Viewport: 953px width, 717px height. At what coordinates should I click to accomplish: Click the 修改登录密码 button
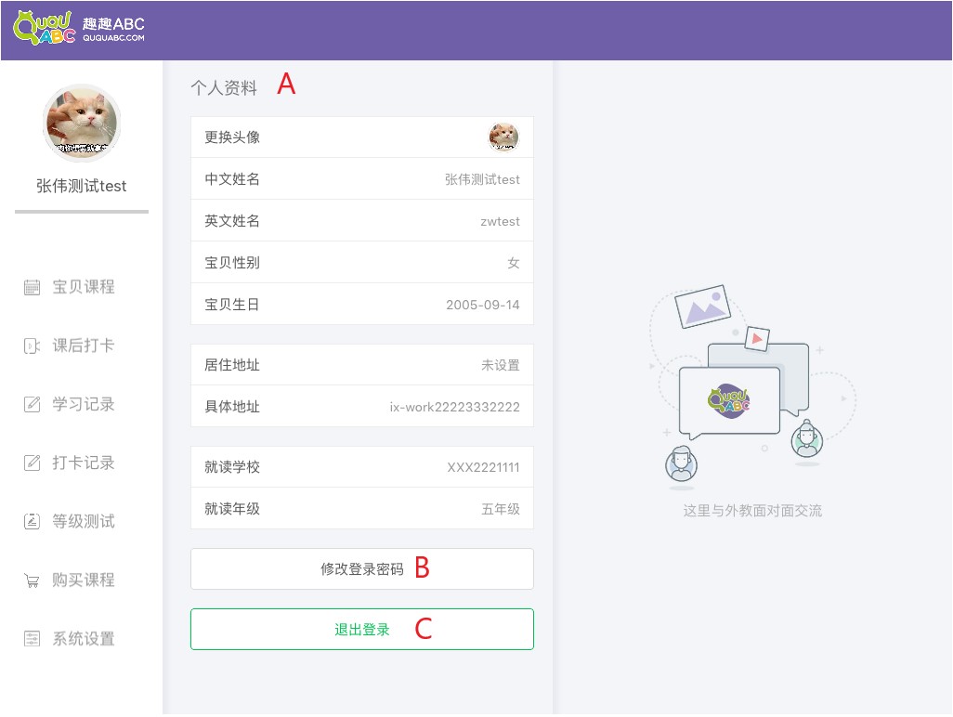click(361, 569)
